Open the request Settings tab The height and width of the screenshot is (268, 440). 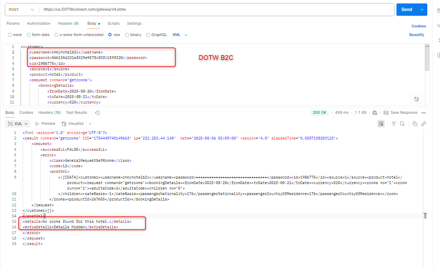[134, 23]
